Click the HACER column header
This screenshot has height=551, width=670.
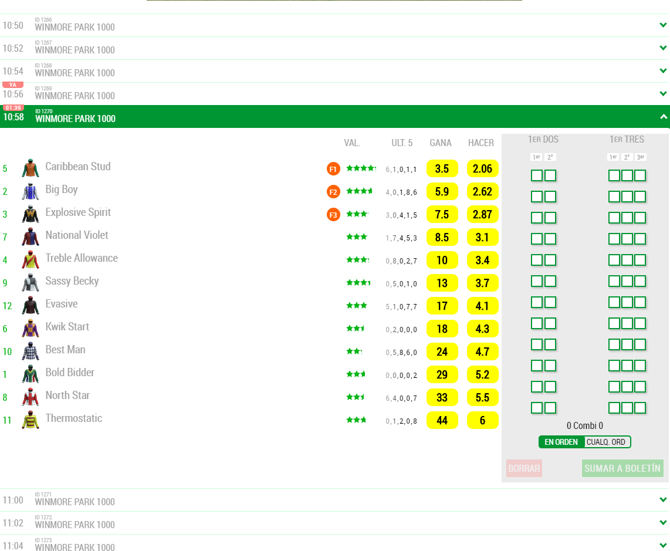pos(480,143)
